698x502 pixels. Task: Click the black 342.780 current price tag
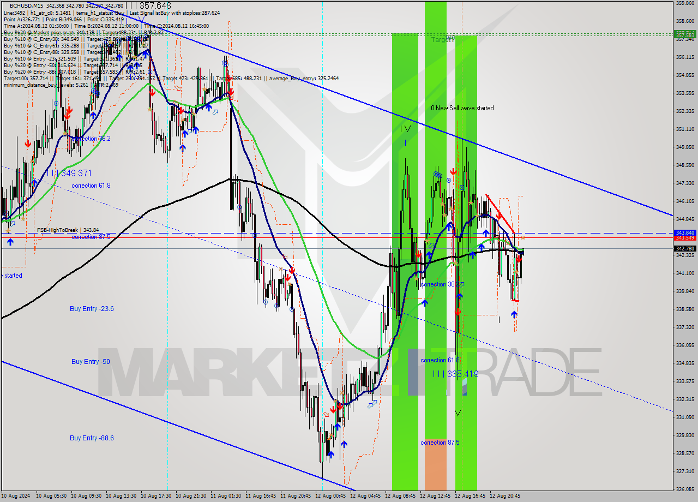685,249
